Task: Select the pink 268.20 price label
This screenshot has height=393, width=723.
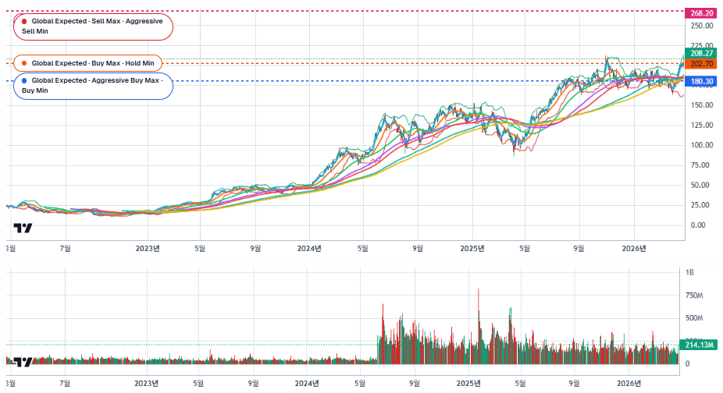Action: tap(700, 12)
